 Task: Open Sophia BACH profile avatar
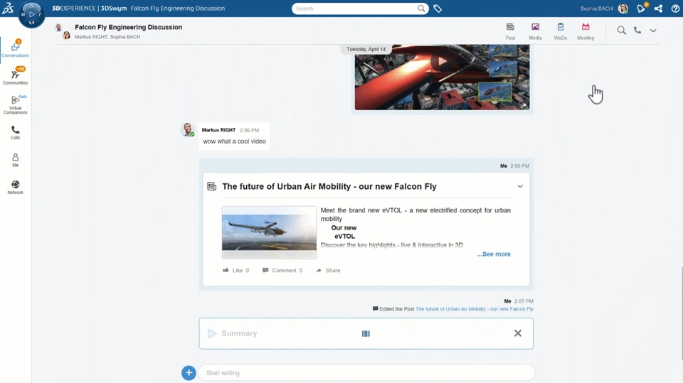pyautogui.click(x=623, y=9)
